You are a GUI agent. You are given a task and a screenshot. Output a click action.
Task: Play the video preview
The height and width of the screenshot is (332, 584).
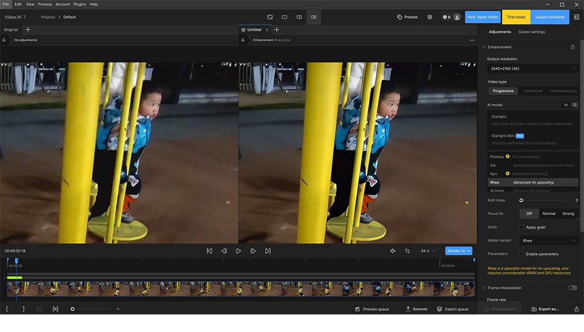click(238, 251)
